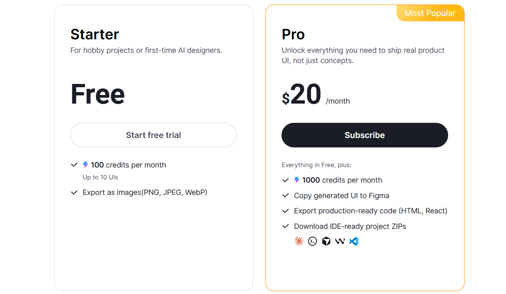The height and width of the screenshot is (294, 506).
Task: Click the checkmark beside Export as images
Action: [74, 192]
